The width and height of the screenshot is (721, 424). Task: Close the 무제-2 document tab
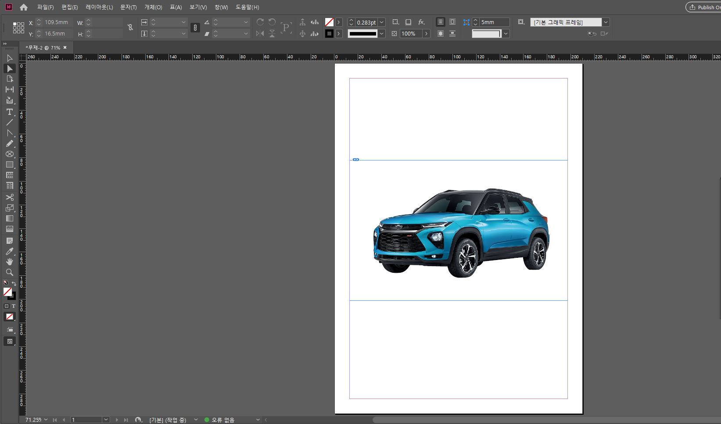(65, 47)
